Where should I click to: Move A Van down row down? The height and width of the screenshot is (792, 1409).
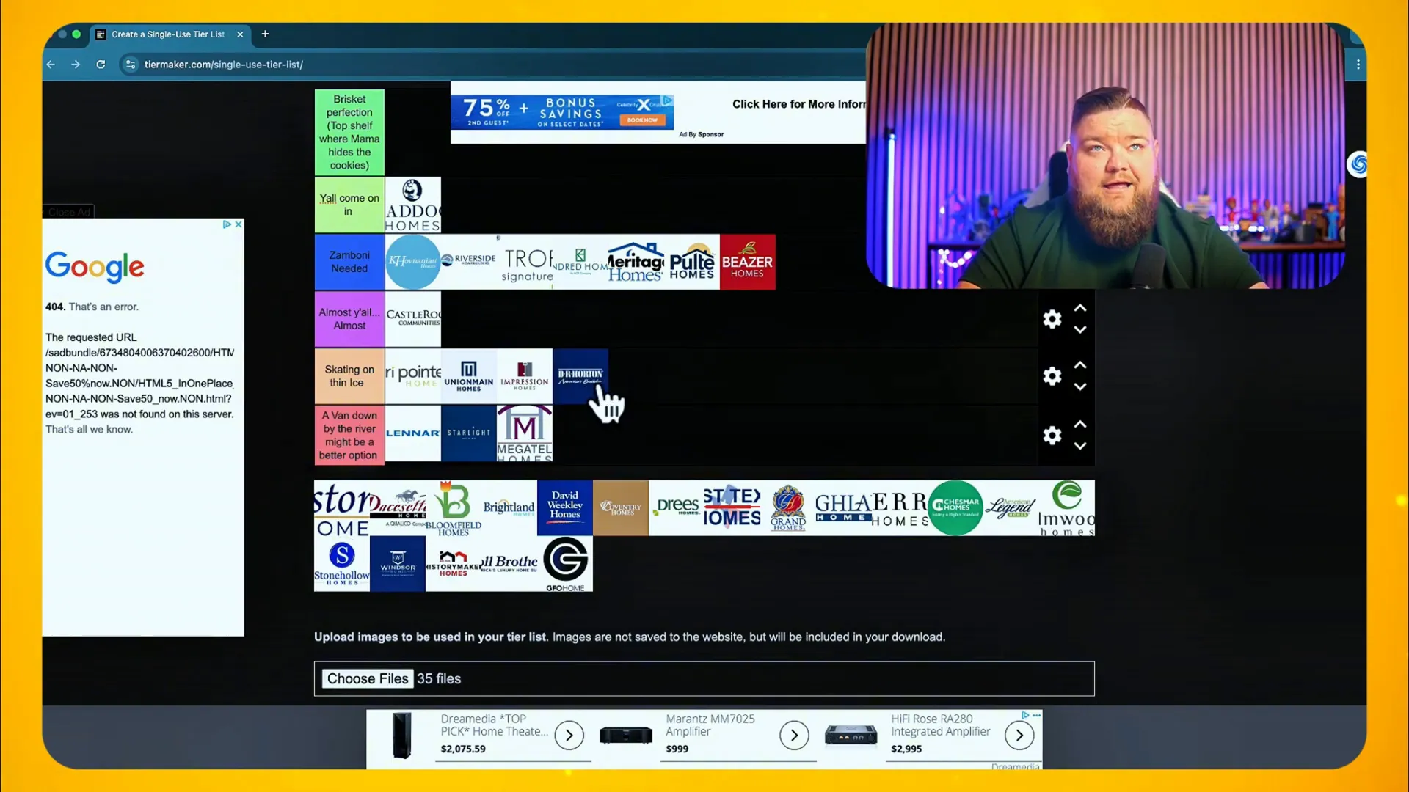coord(1080,446)
